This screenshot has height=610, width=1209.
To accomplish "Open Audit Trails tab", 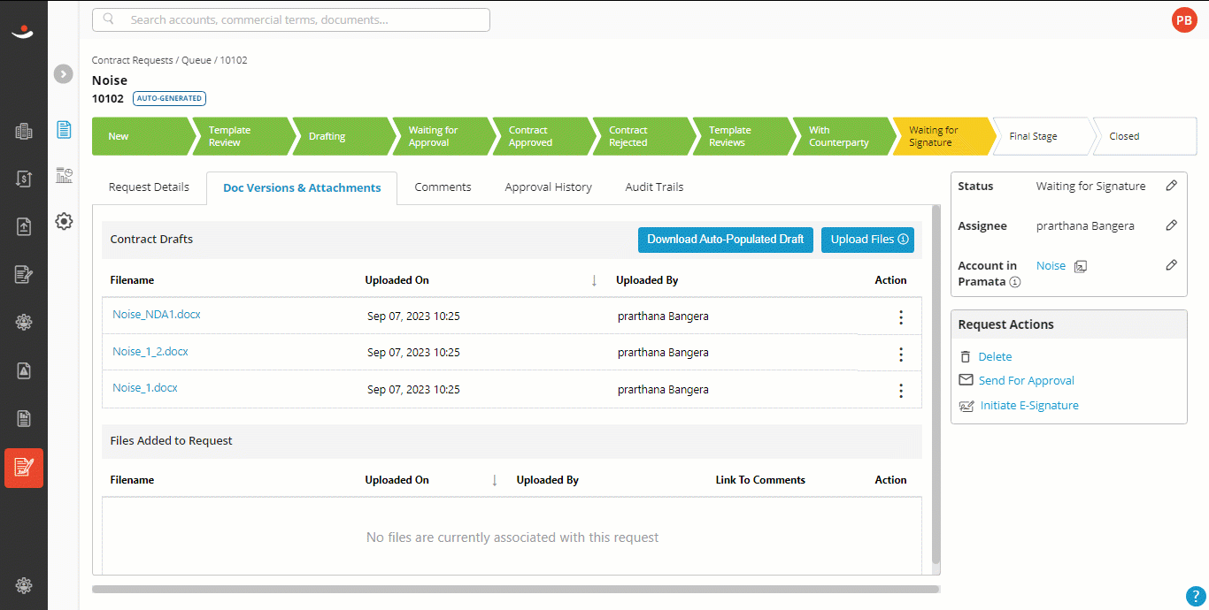I will [654, 187].
